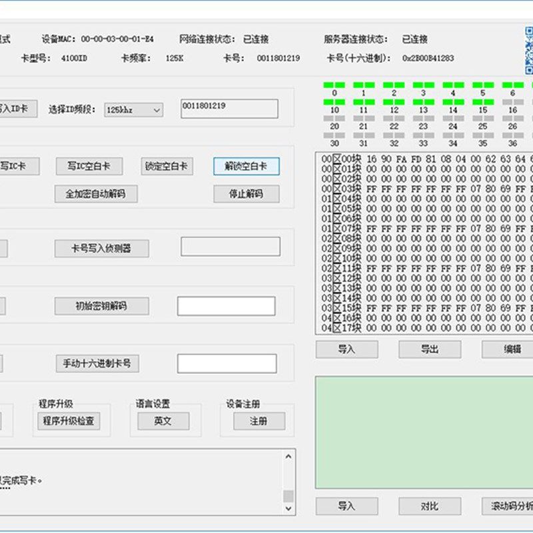Click the 注册 device registration button

coord(259,421)
